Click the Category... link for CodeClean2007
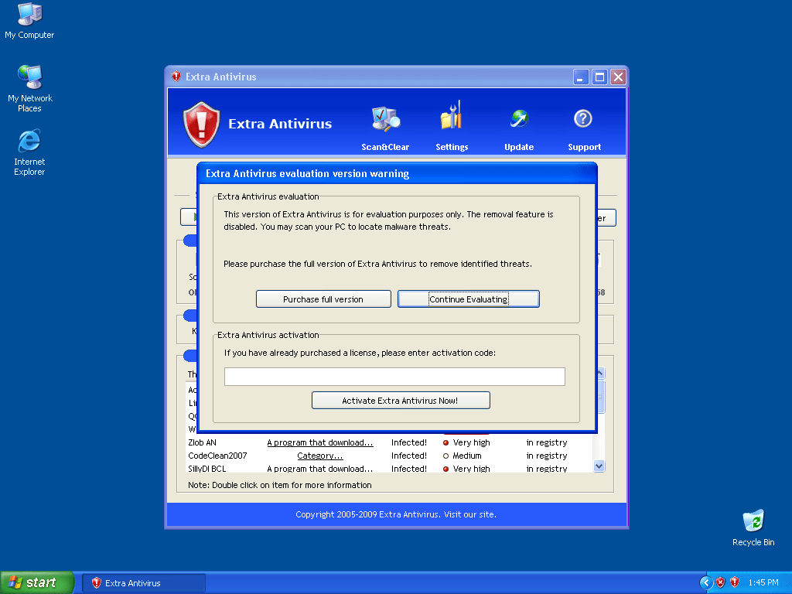The image size is (792, 594). click(x=319, y=456)
